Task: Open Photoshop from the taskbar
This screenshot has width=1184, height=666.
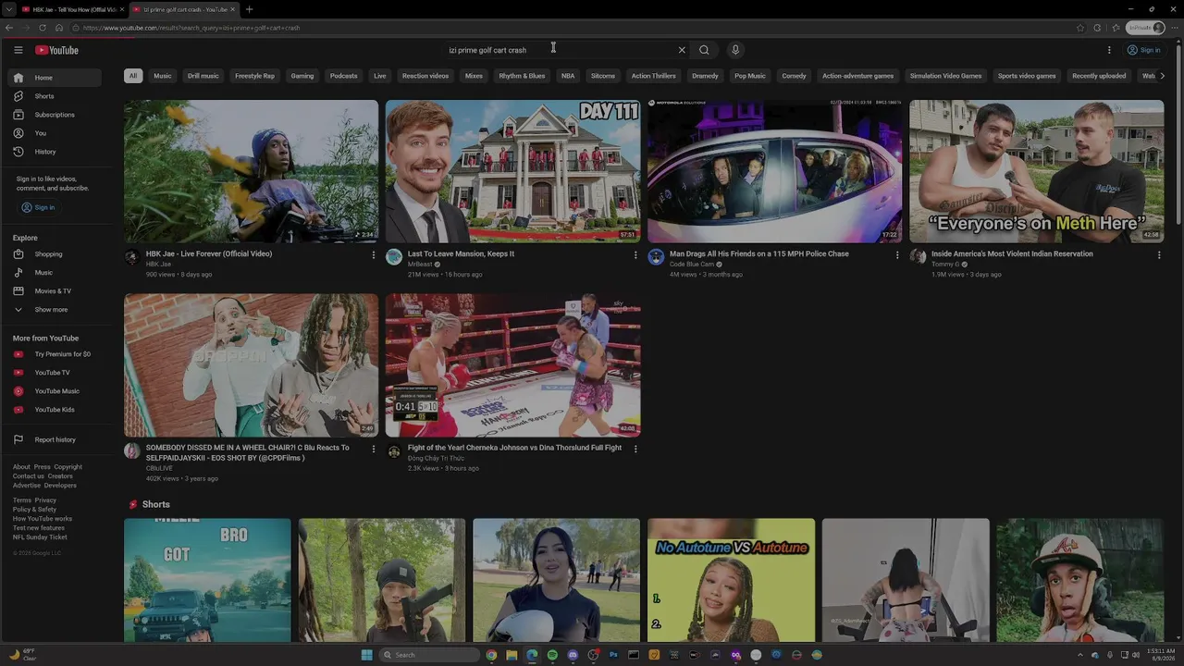Action: tap(613, 655)
